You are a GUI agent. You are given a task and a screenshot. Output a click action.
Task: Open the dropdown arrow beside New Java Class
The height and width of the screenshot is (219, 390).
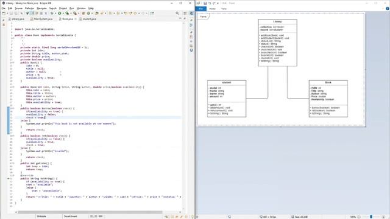point(92,13)
